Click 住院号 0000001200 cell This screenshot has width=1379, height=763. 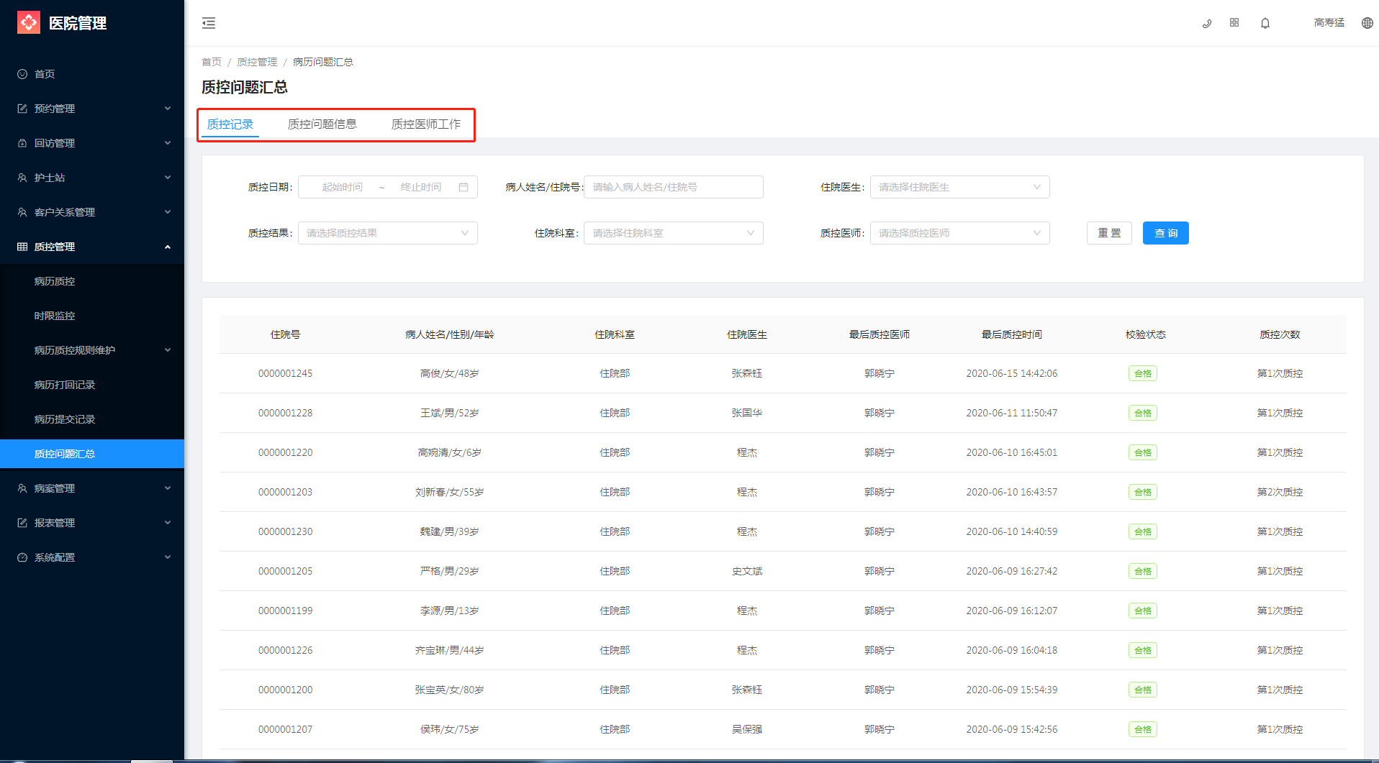click(286, 690)
